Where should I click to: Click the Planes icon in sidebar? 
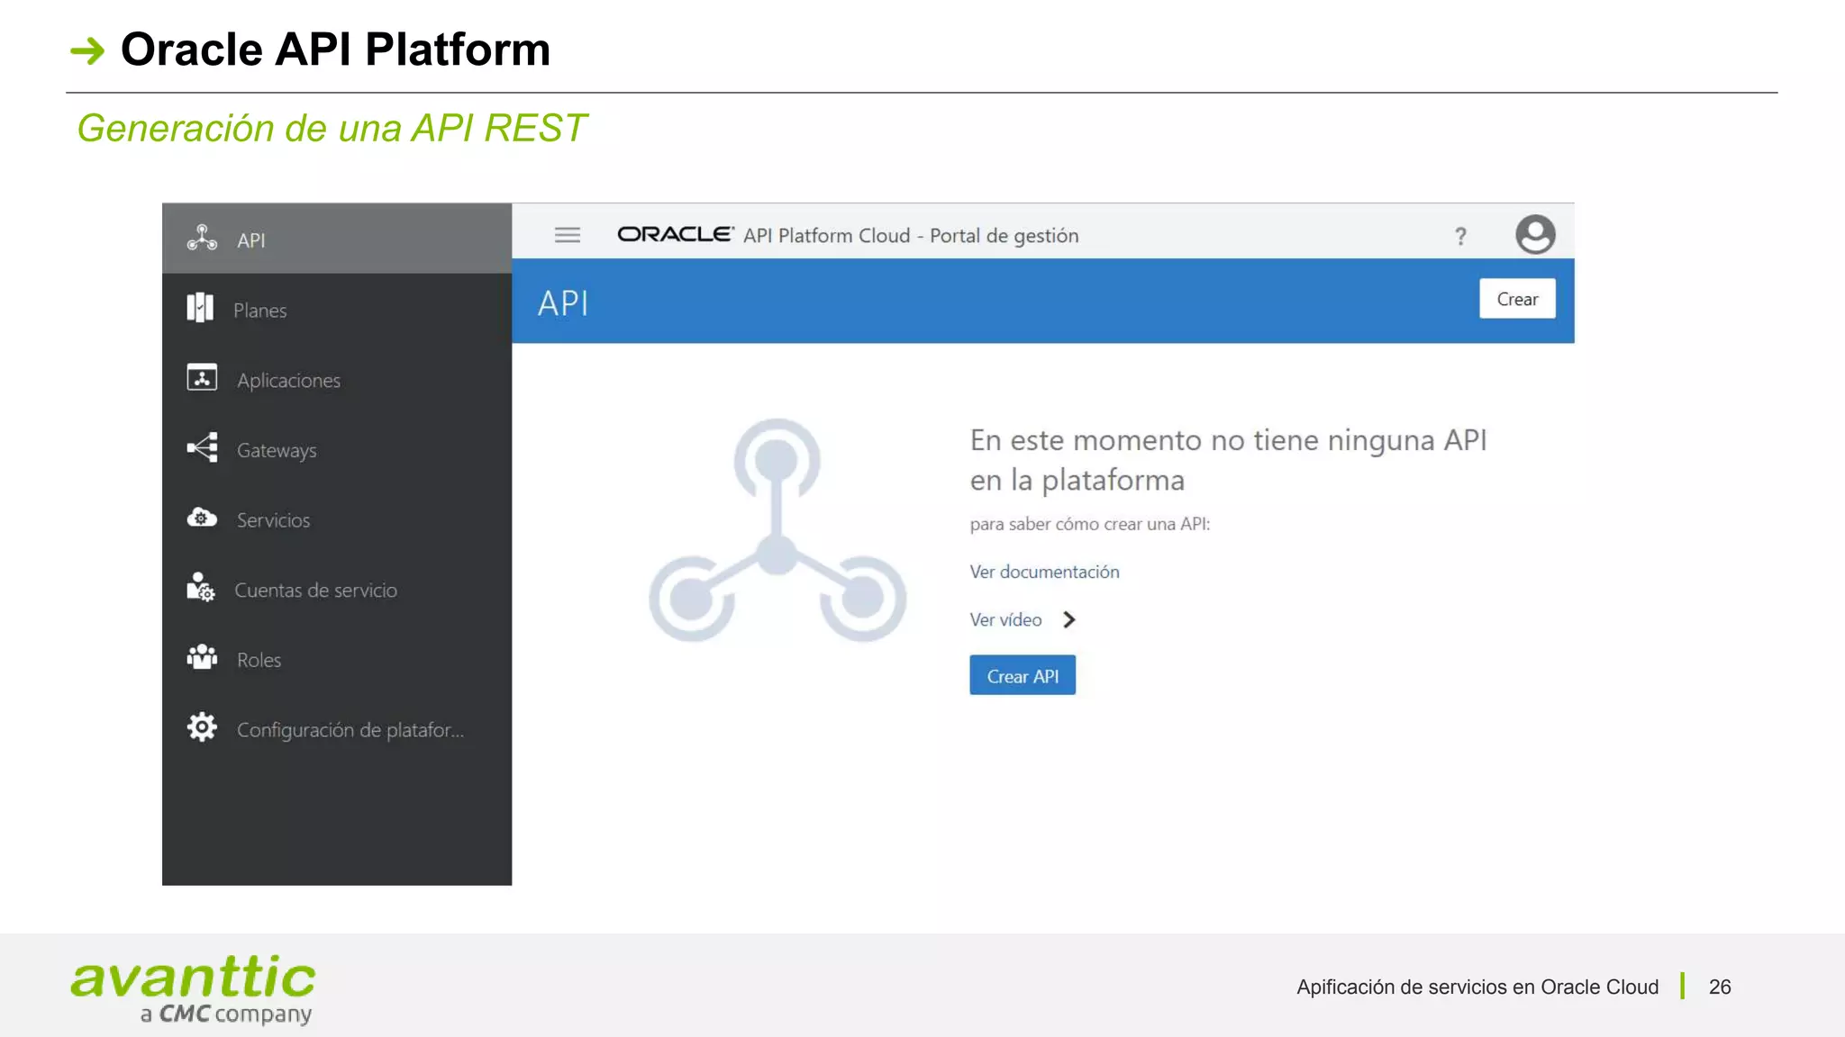200,308
